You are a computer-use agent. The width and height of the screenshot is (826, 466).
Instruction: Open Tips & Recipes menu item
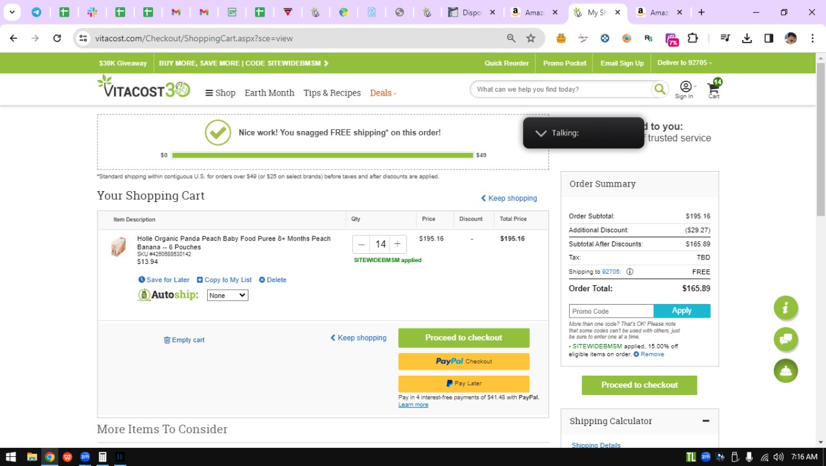[332, 93]
